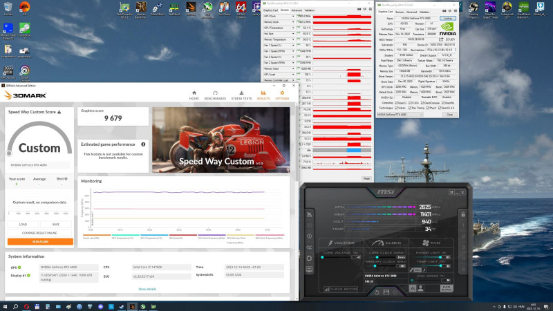553x311 pixels.
Task: Click the Speed Way Custom Score warning icon
Action: 59,112
